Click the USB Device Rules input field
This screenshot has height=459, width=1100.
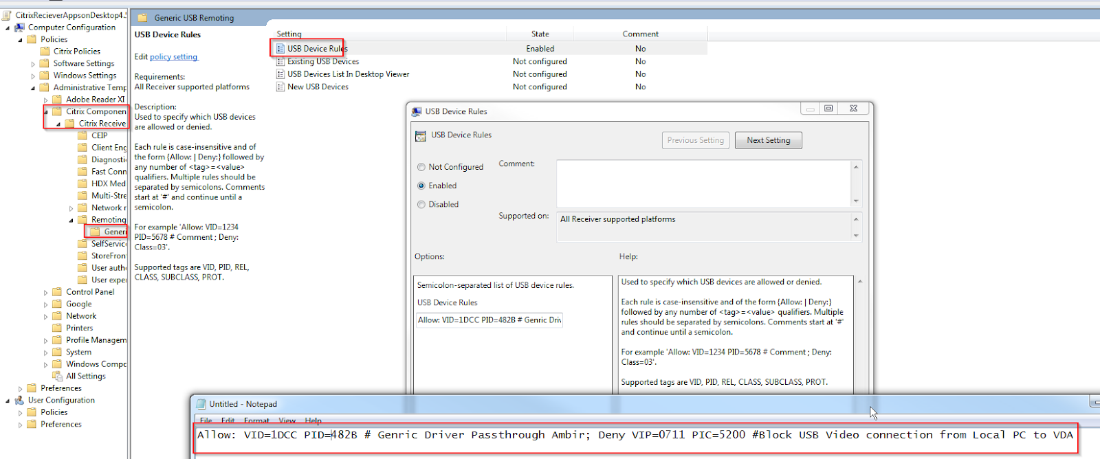[489, 320]
